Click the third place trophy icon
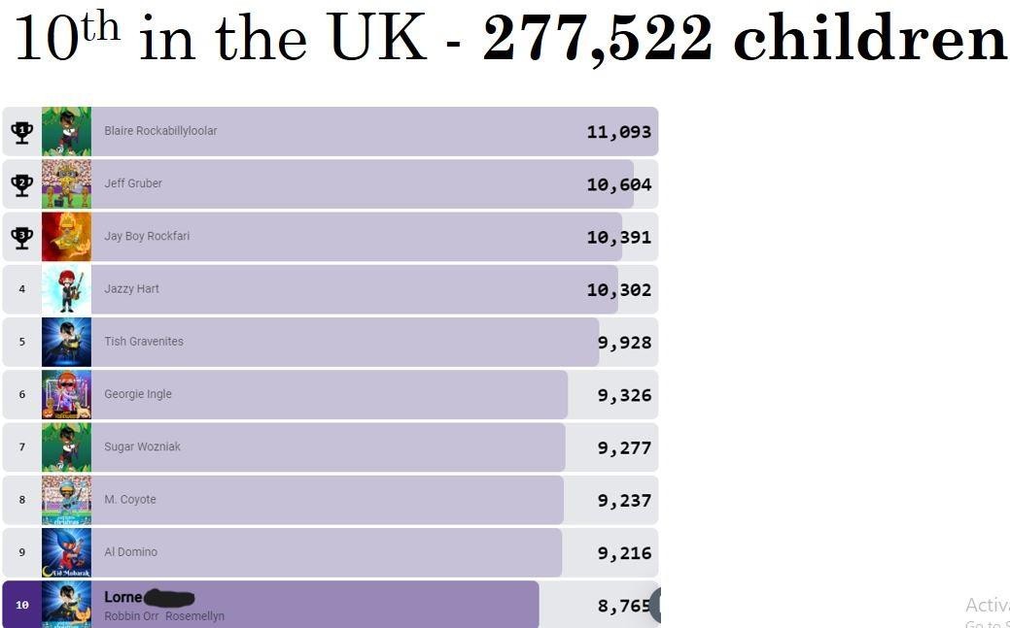This screenshot has height=628, width=1010. [21, 237]
